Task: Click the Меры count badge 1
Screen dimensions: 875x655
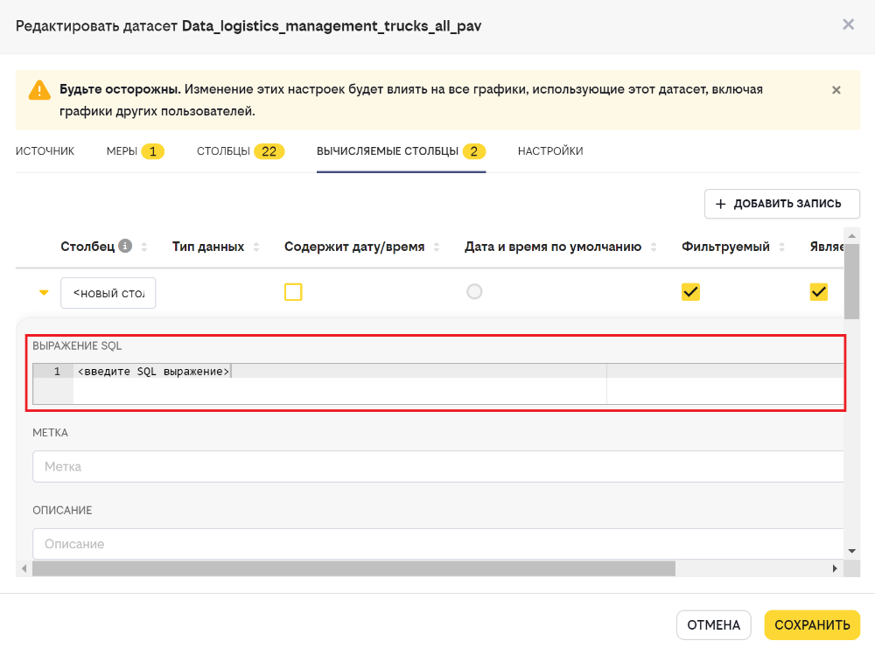Action: pyautogui.click(x=153, y=151)
